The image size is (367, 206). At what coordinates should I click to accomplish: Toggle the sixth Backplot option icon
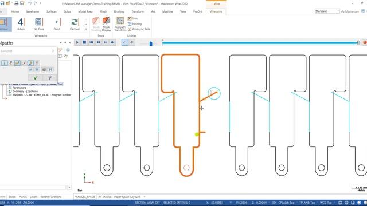pos(37,63)
